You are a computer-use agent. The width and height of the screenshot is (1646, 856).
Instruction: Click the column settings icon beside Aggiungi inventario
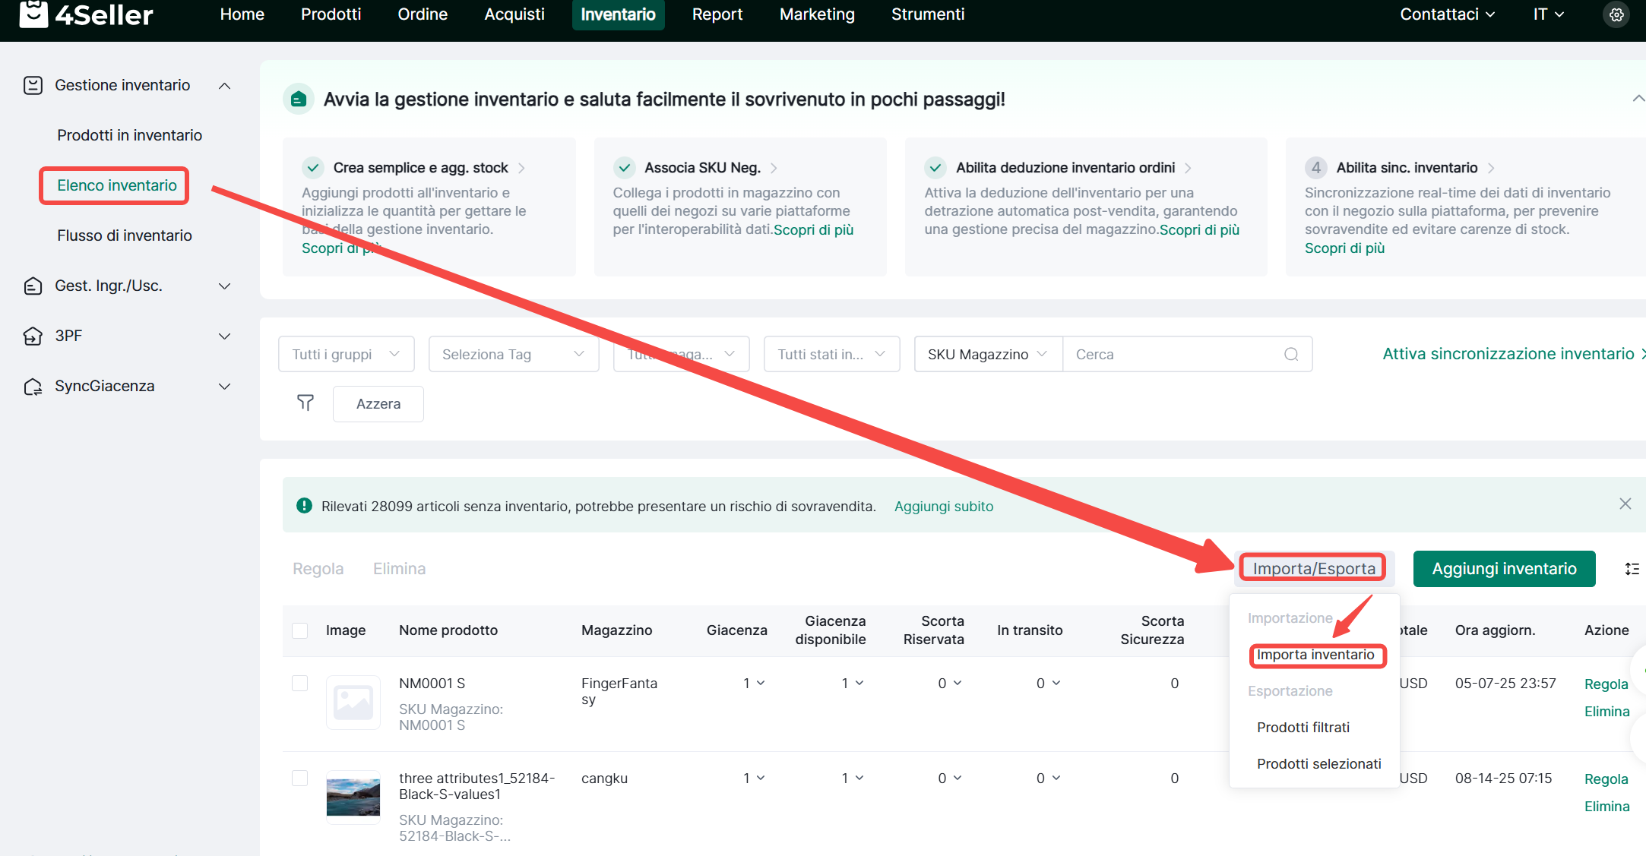(1632, 569)
